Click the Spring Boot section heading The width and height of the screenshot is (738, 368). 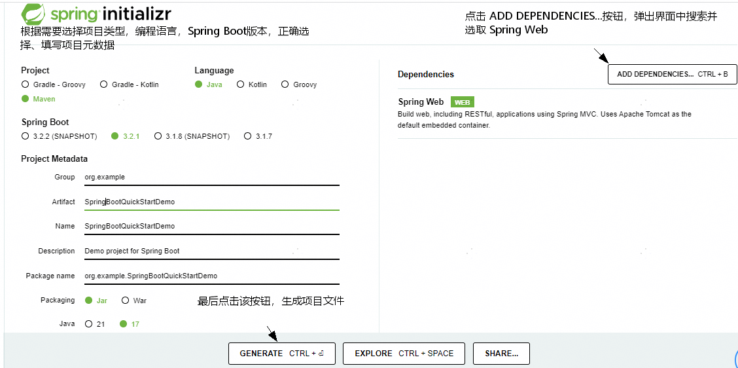tap(45, 122)
